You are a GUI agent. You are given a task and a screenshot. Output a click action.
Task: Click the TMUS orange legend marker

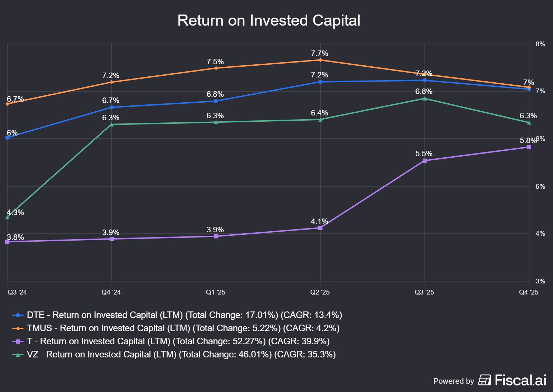18,328
